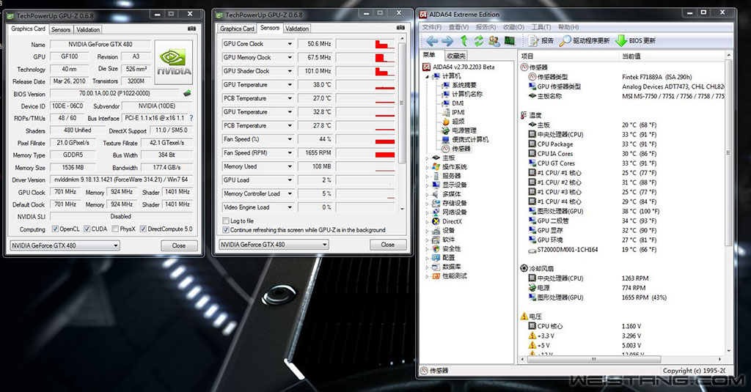Open GPU Memory Clock sensor dropdown
The image size is (751, 392).
[290, 57]
